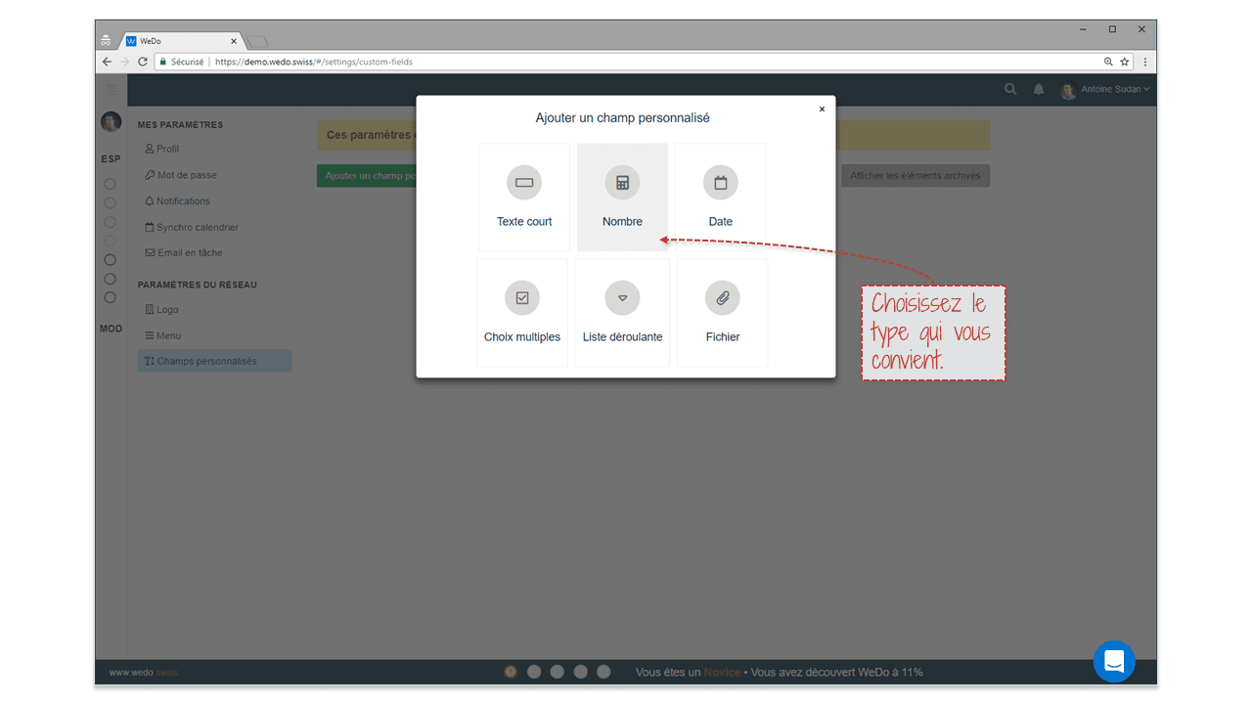
Task: Select the Texte court field type
Action: [524, 198]
